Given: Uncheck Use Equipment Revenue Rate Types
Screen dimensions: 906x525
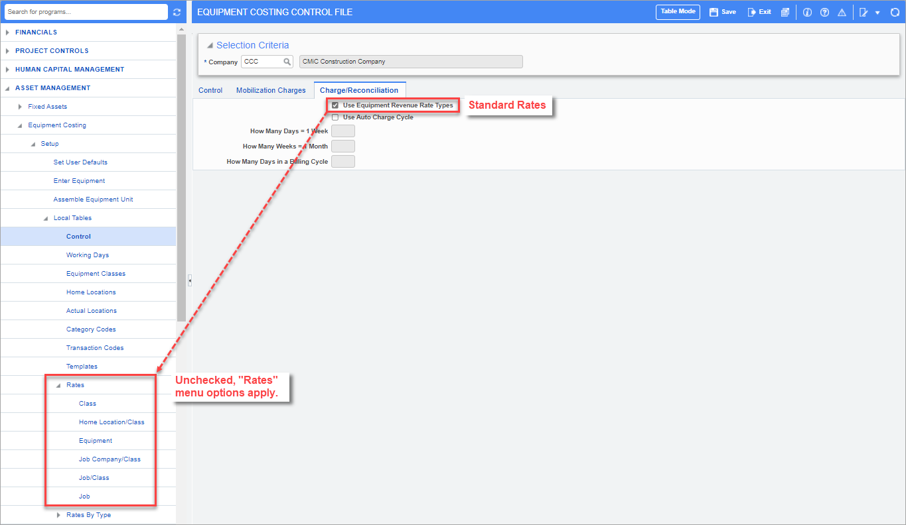Looking at the screenshot, I should coord(335,105).
